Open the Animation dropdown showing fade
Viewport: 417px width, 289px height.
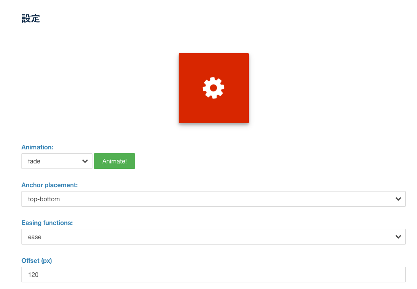pos(57,161)
